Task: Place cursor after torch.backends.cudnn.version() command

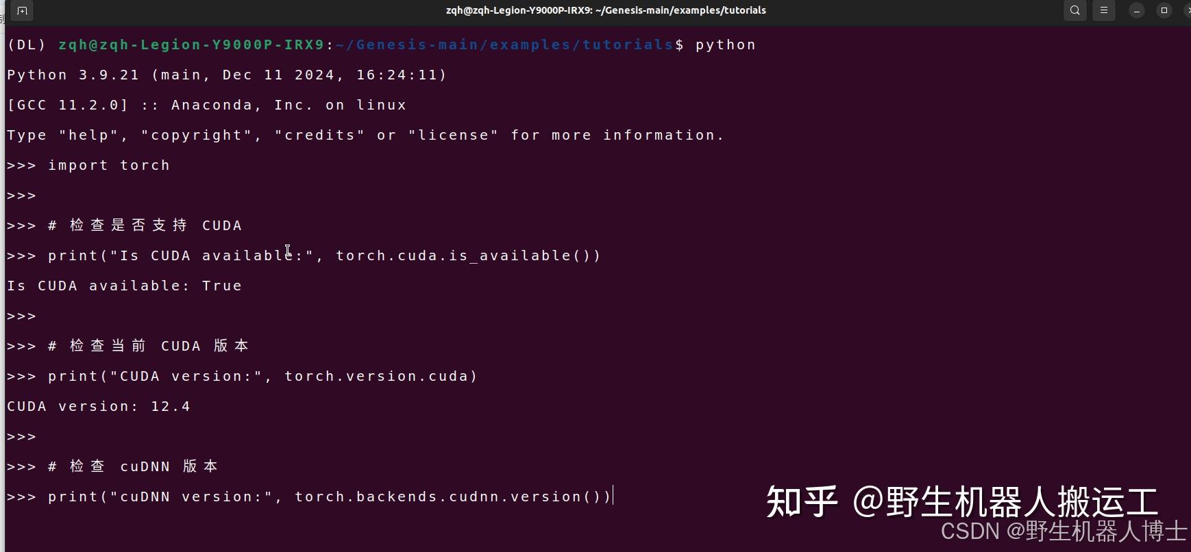Action: 613,496
